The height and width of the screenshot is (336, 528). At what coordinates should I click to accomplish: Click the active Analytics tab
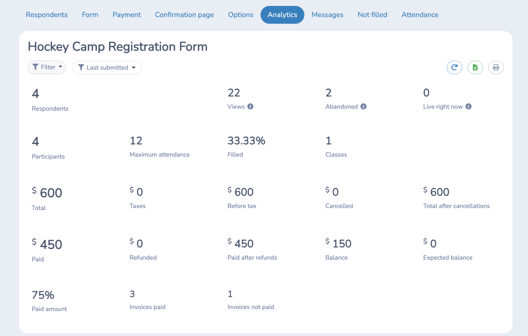pyautogui.click(x=282, y=15)
